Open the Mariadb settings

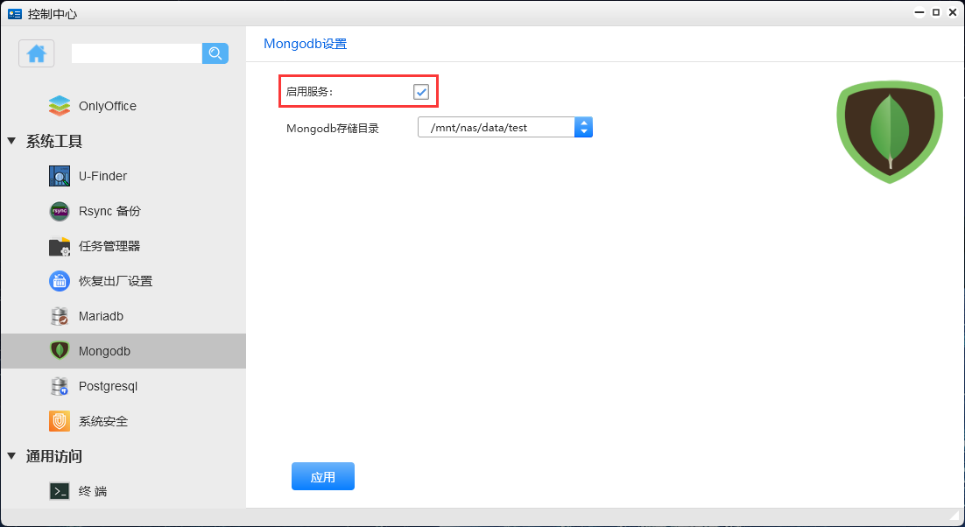[x=101, y=316]
